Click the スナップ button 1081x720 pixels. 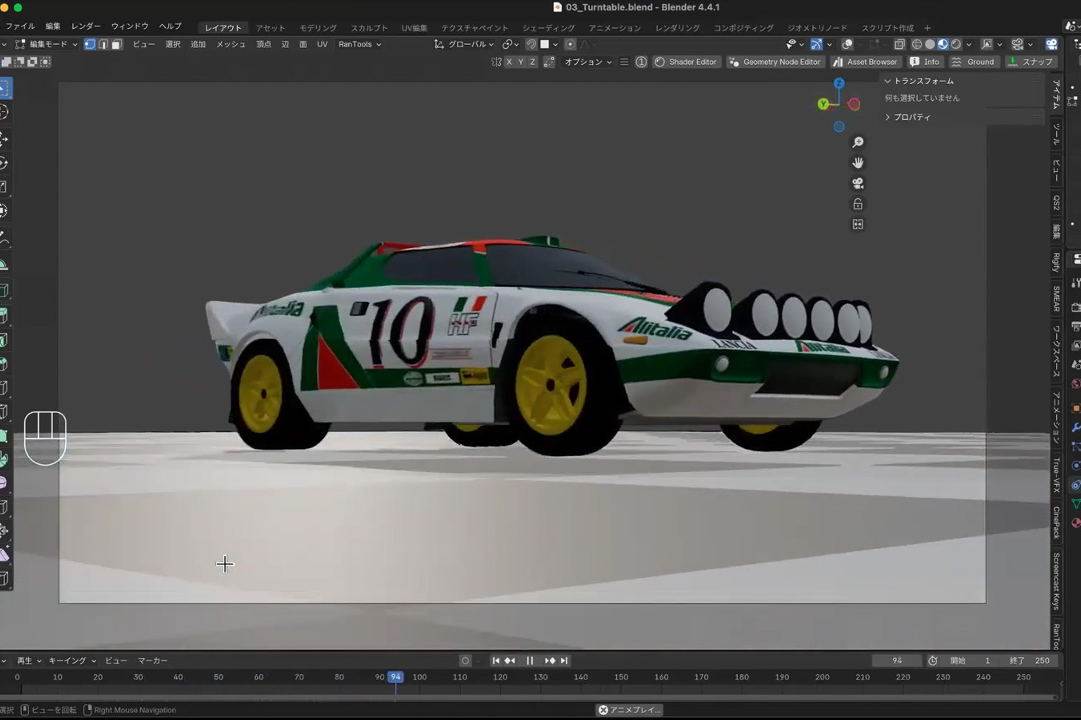pyautogui.click(x=1031, y=62)
